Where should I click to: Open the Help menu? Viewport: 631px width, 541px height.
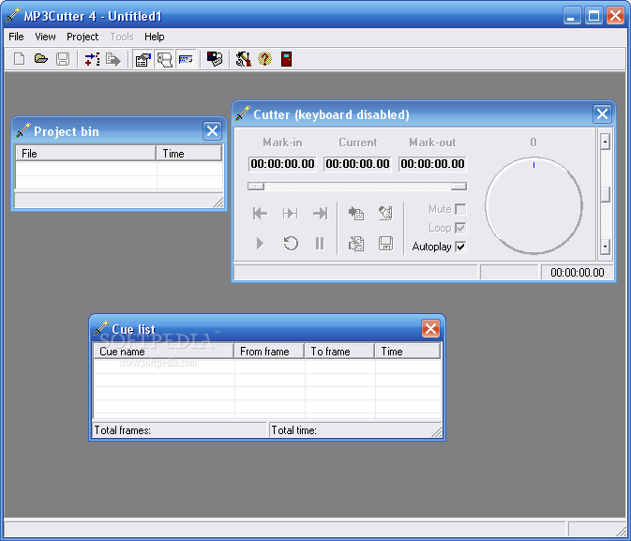(x=154, y=37)
